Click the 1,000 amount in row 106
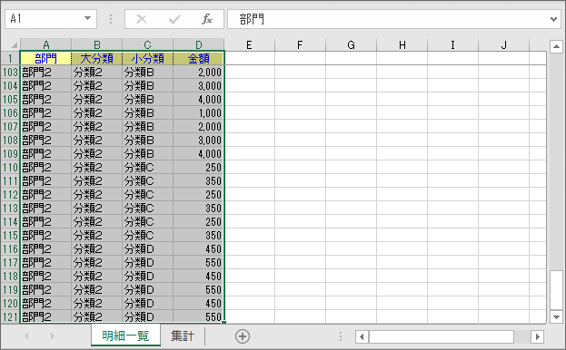Viewport: 566px width, 350px height. 199,113
